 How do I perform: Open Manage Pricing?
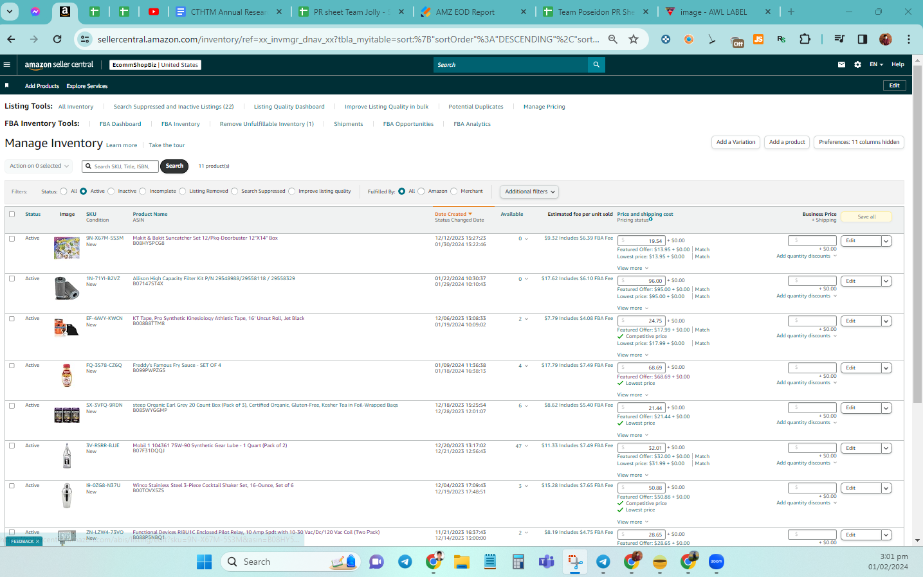[x=544, y=107]
